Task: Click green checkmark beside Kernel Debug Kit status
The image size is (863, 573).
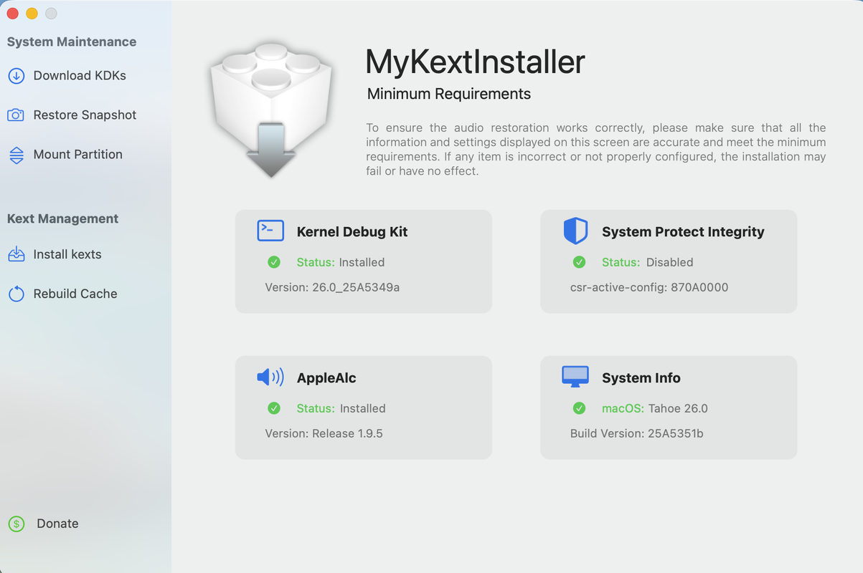Action: 274,262
